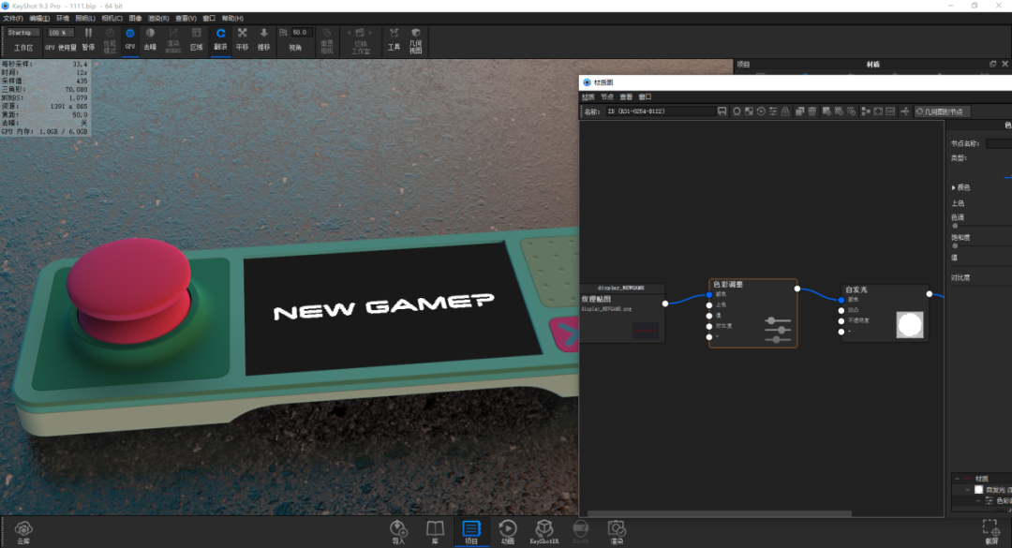This screenshot has width=1012, height=548.
Task: Select the 自发光 emissive node
Action: (885, 313)
